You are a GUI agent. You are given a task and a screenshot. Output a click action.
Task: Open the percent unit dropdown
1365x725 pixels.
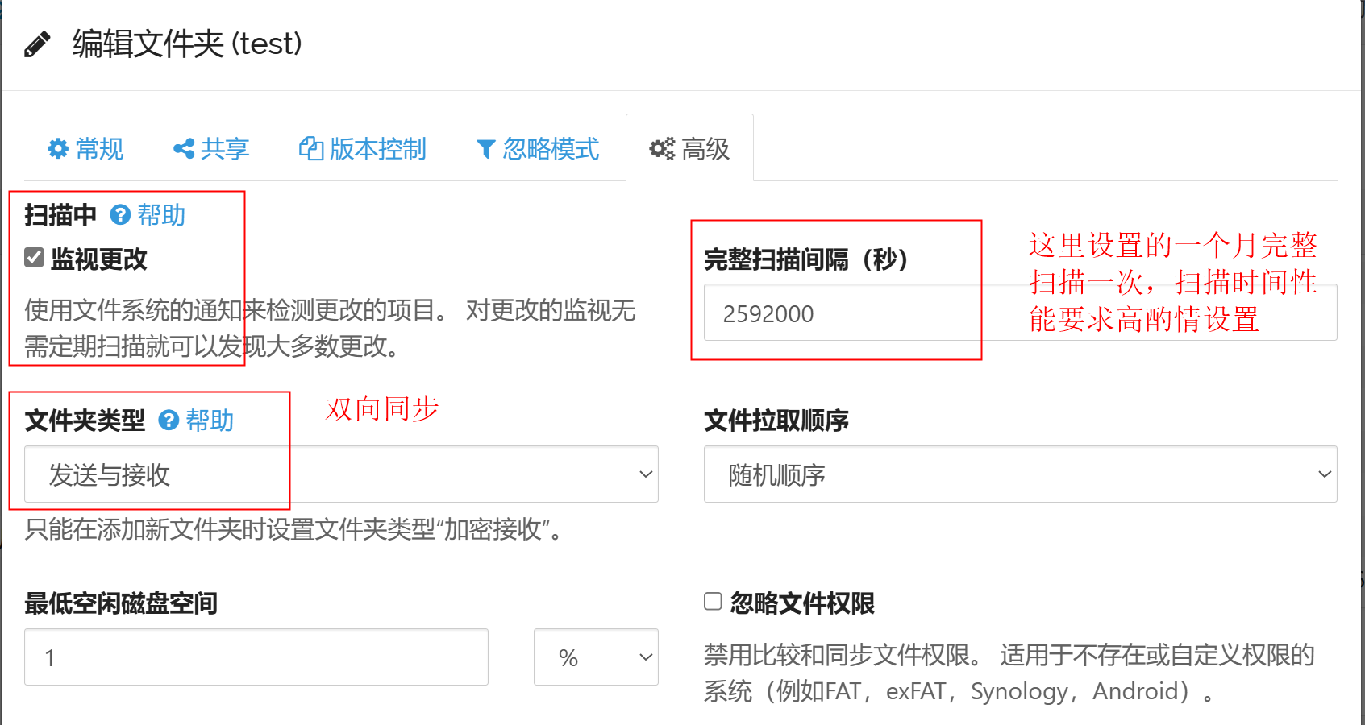(596, 657)
